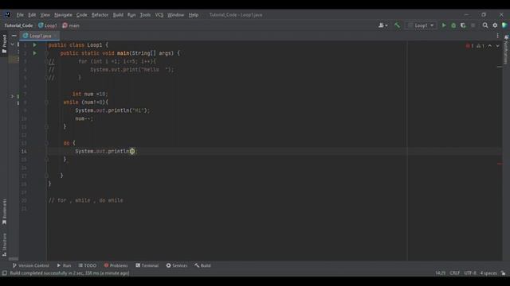Viewport: 510px width, 286px height.
Task: Toggle the Bookmarks tool window stripe button
Action: click(x=4, y=212)
